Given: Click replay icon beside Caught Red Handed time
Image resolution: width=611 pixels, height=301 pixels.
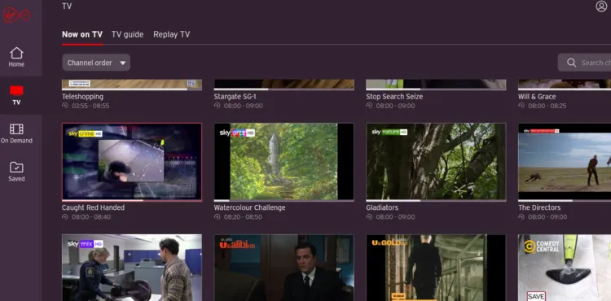Looking at the screenshot, I should click(64, 217).
